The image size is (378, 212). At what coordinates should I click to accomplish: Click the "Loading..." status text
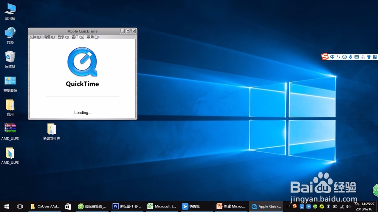[83, 113]
